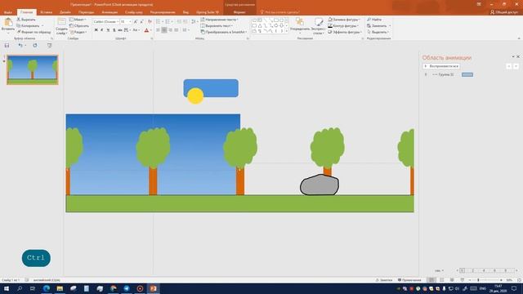Open the font name combo box
Image resolution: width=523 pixels, height=294 pixels.
(x=106, y=22)
